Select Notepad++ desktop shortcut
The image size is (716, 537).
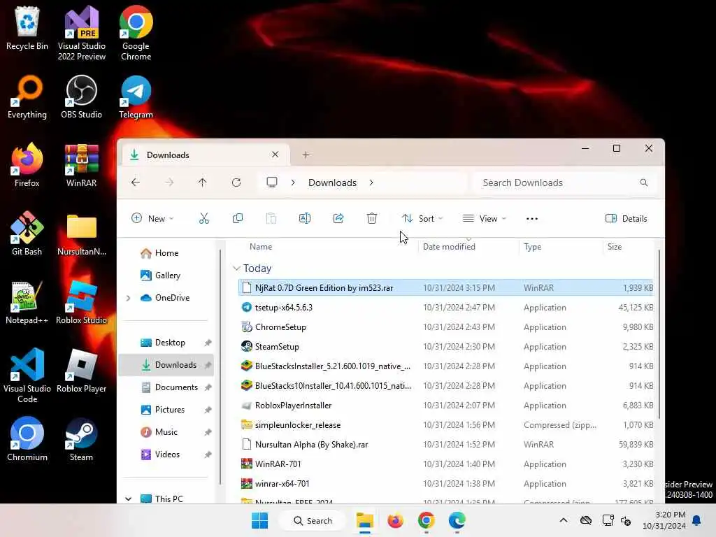tap(27, 302)
